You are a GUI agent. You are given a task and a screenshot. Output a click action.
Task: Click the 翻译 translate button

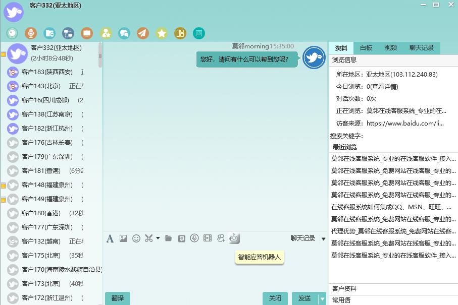pos(117,298)
